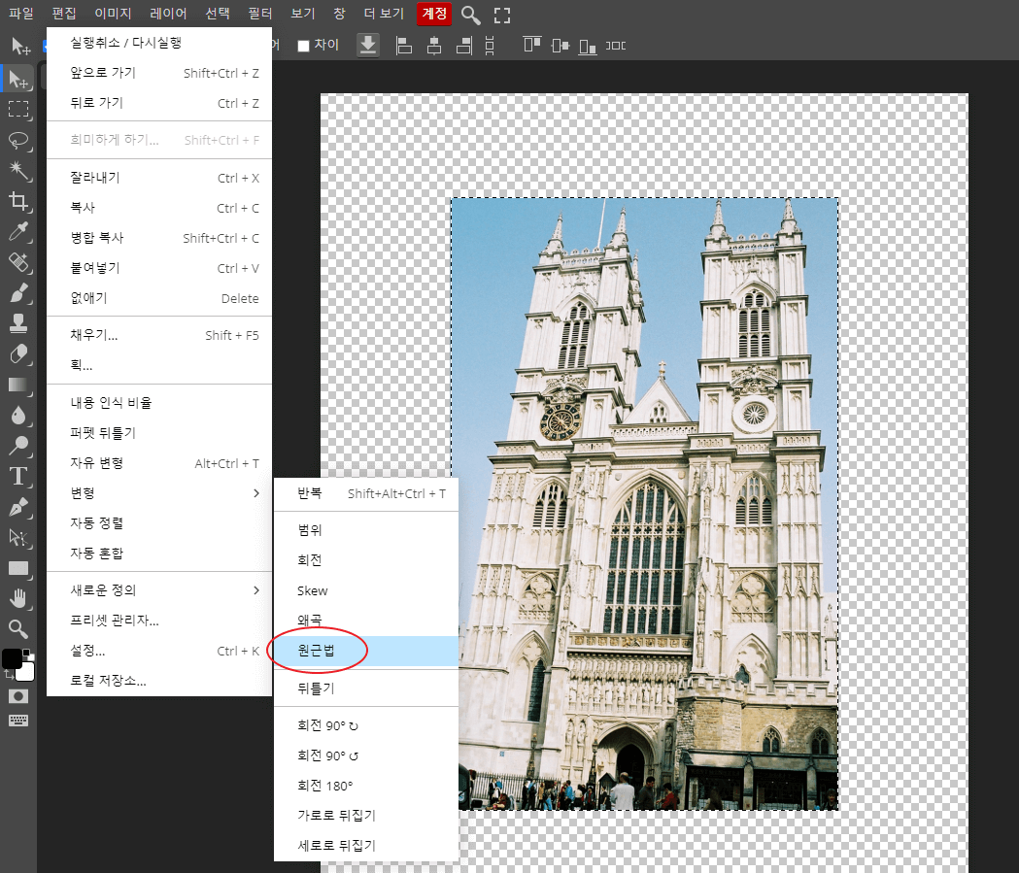Select the Move tool in the toolbar
This screenshot has height=873, width=1019.
(18, 79)
